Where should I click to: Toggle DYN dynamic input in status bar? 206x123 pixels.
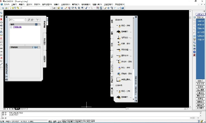point(84,121)
